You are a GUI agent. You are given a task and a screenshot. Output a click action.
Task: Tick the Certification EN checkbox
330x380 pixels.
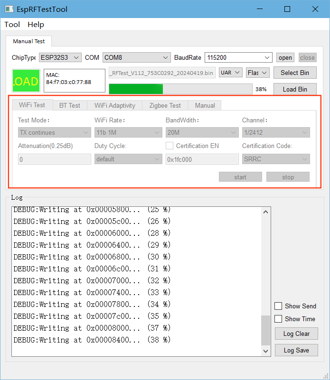pyautogui.click(x=170, y=146)
